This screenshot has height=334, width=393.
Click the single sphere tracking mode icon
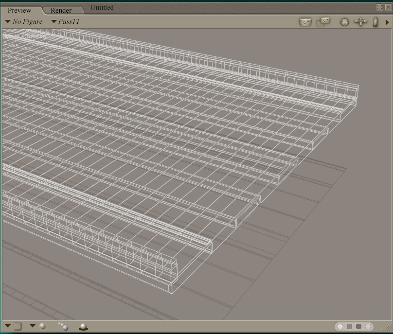pos(43,326)
